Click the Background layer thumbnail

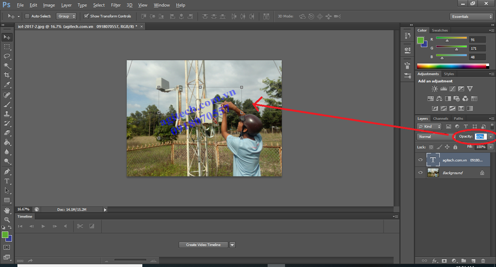433,173
